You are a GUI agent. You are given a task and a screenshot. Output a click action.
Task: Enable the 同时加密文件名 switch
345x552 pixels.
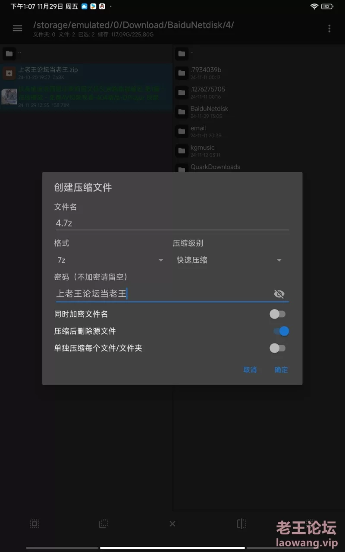click(x=278, y=314)
